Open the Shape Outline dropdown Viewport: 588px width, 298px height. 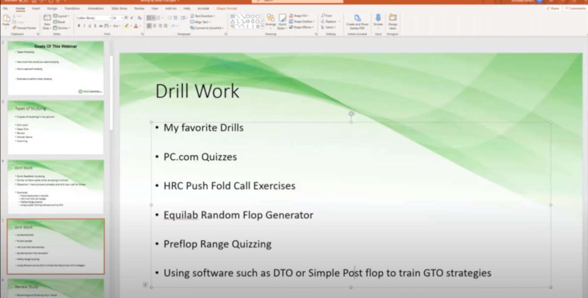(x=302, y=22)
